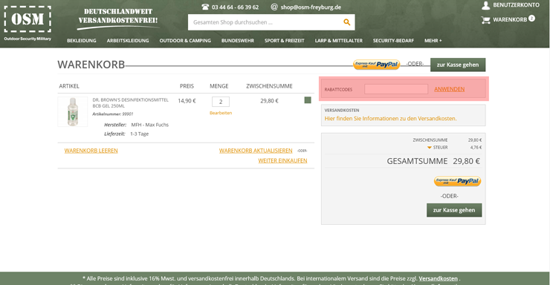Viewport: 550px width, 285px height.
Task: Apply discount code with Anwenden
Action: 450,89
